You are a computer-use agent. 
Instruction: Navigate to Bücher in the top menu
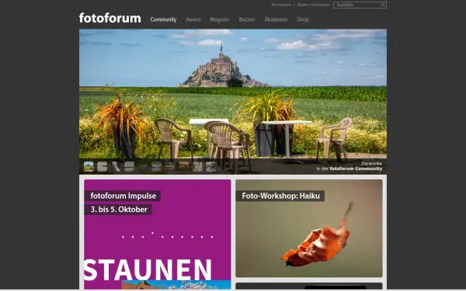pyautogui.click(x=247, y=19)
